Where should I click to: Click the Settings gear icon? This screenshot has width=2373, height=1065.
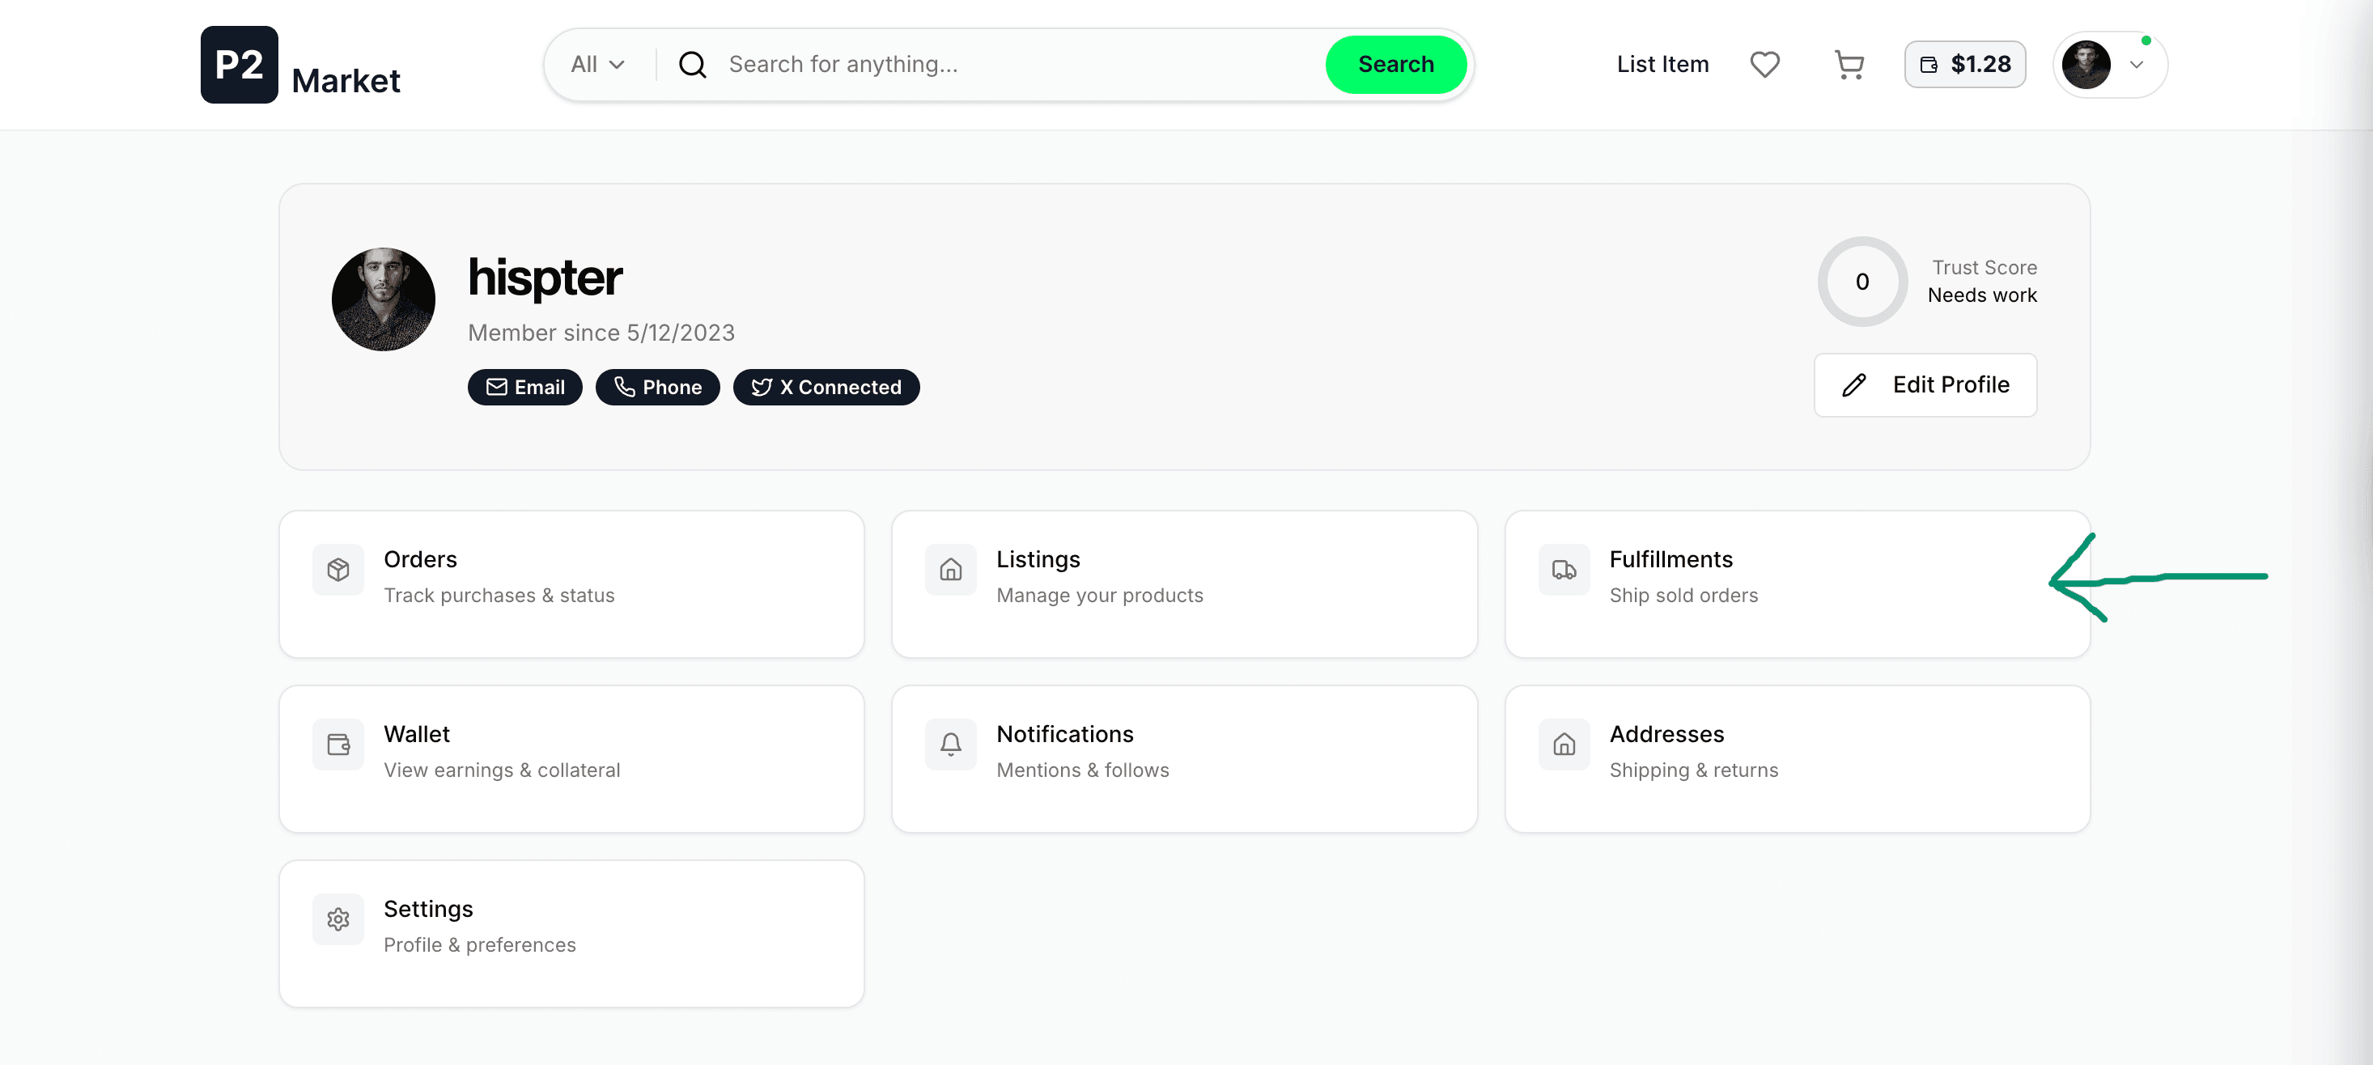click(338, 919)
